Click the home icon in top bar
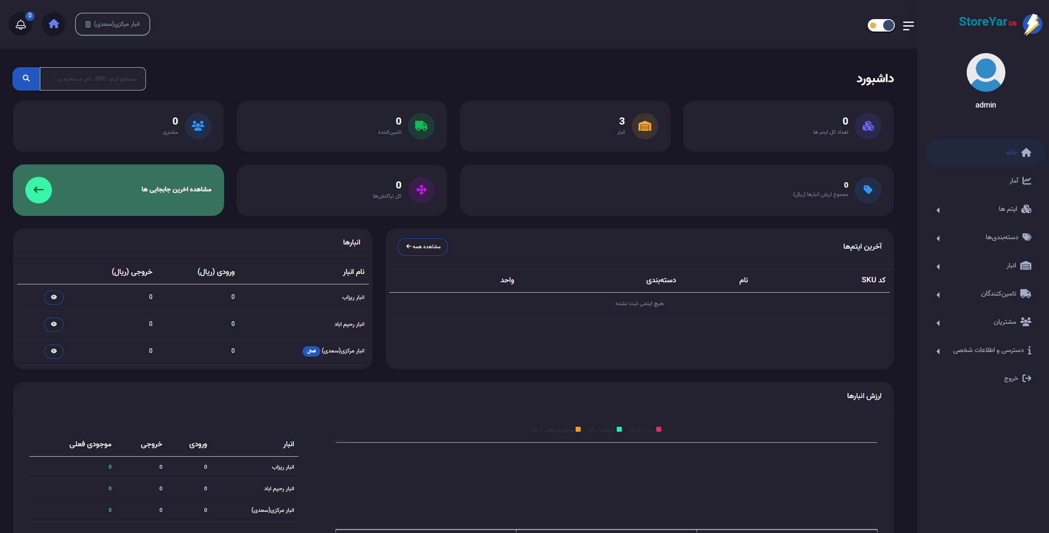Image resolution: width=1049 pixels, height=533 pixels. click(54, 24)
